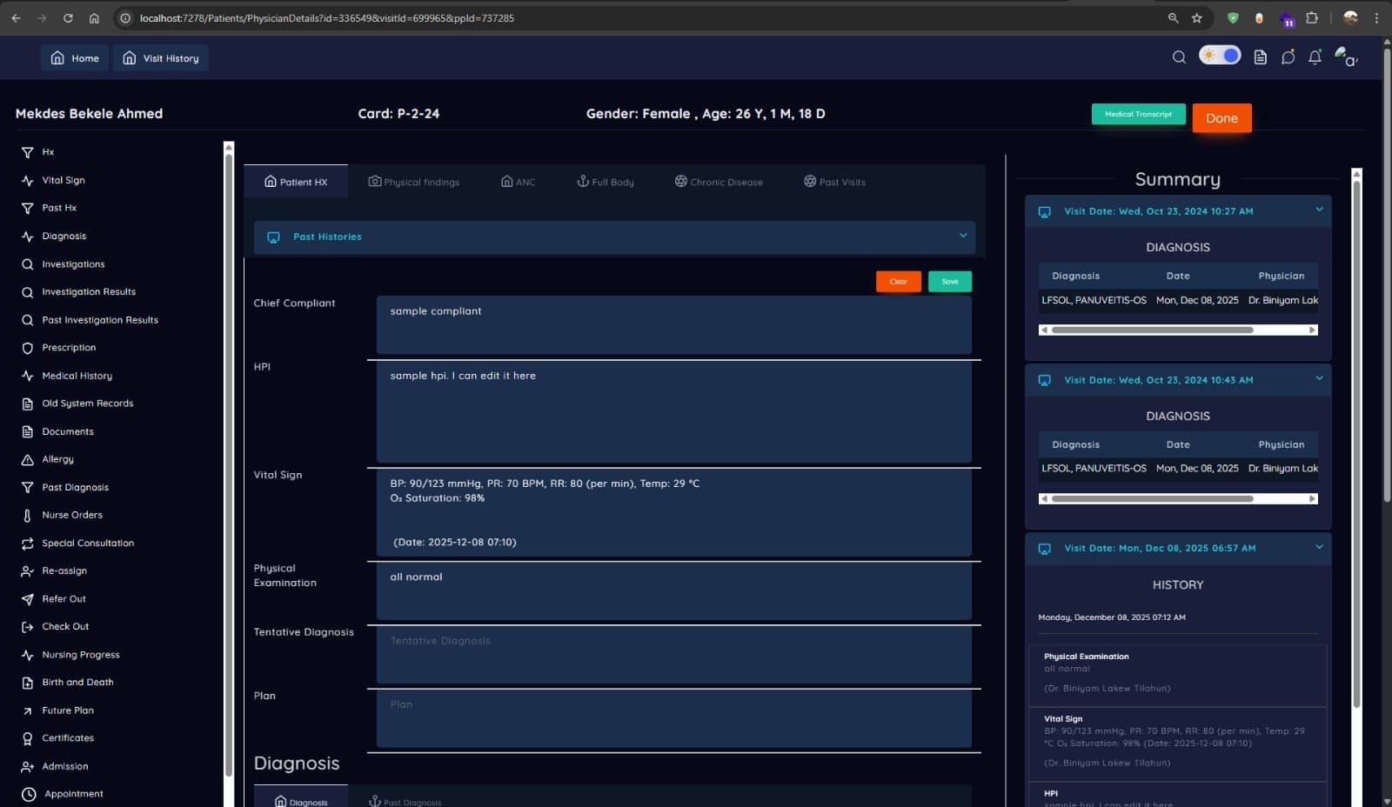The height and width of the screenshot is (807, 1392).
Task: Open the chat messages icon
Action: point(1288,57)
